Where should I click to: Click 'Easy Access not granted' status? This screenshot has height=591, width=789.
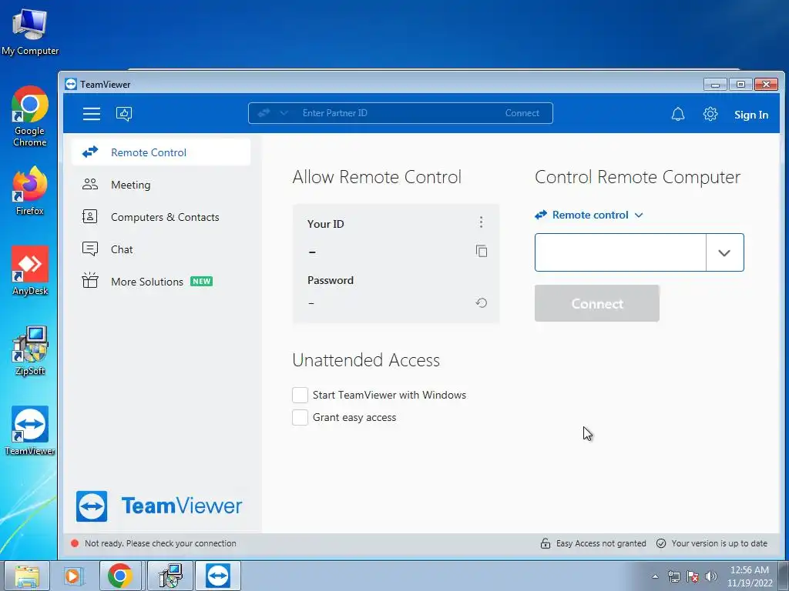click(601, 543)
